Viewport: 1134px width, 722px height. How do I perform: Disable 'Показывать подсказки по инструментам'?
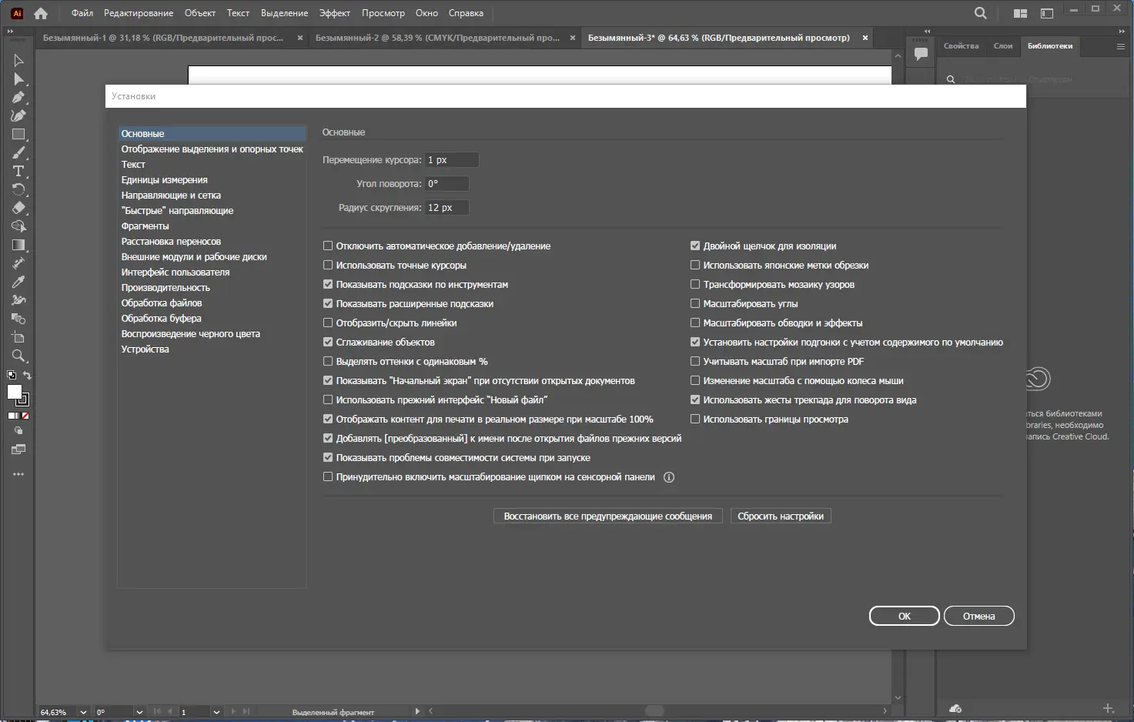pos(328,284)
